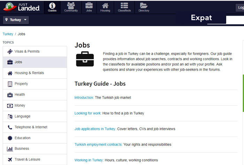Open the Community people icon

tap(71, 6)
